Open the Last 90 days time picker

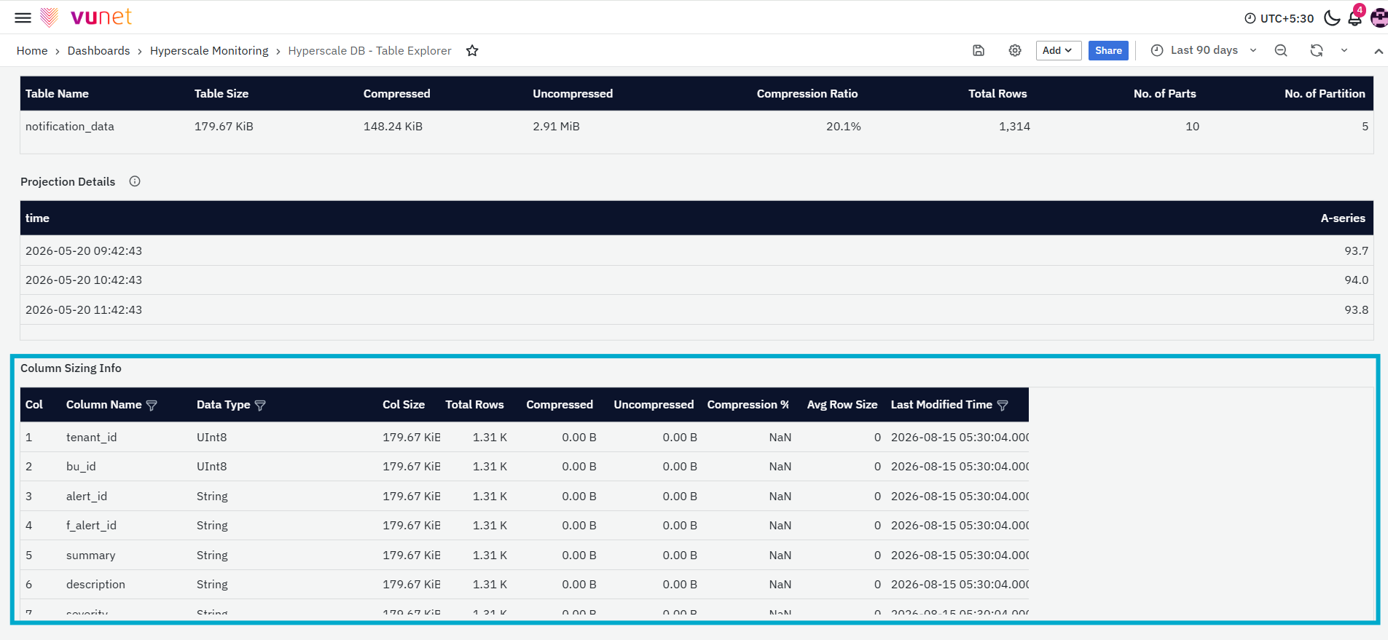point(1204,50)
